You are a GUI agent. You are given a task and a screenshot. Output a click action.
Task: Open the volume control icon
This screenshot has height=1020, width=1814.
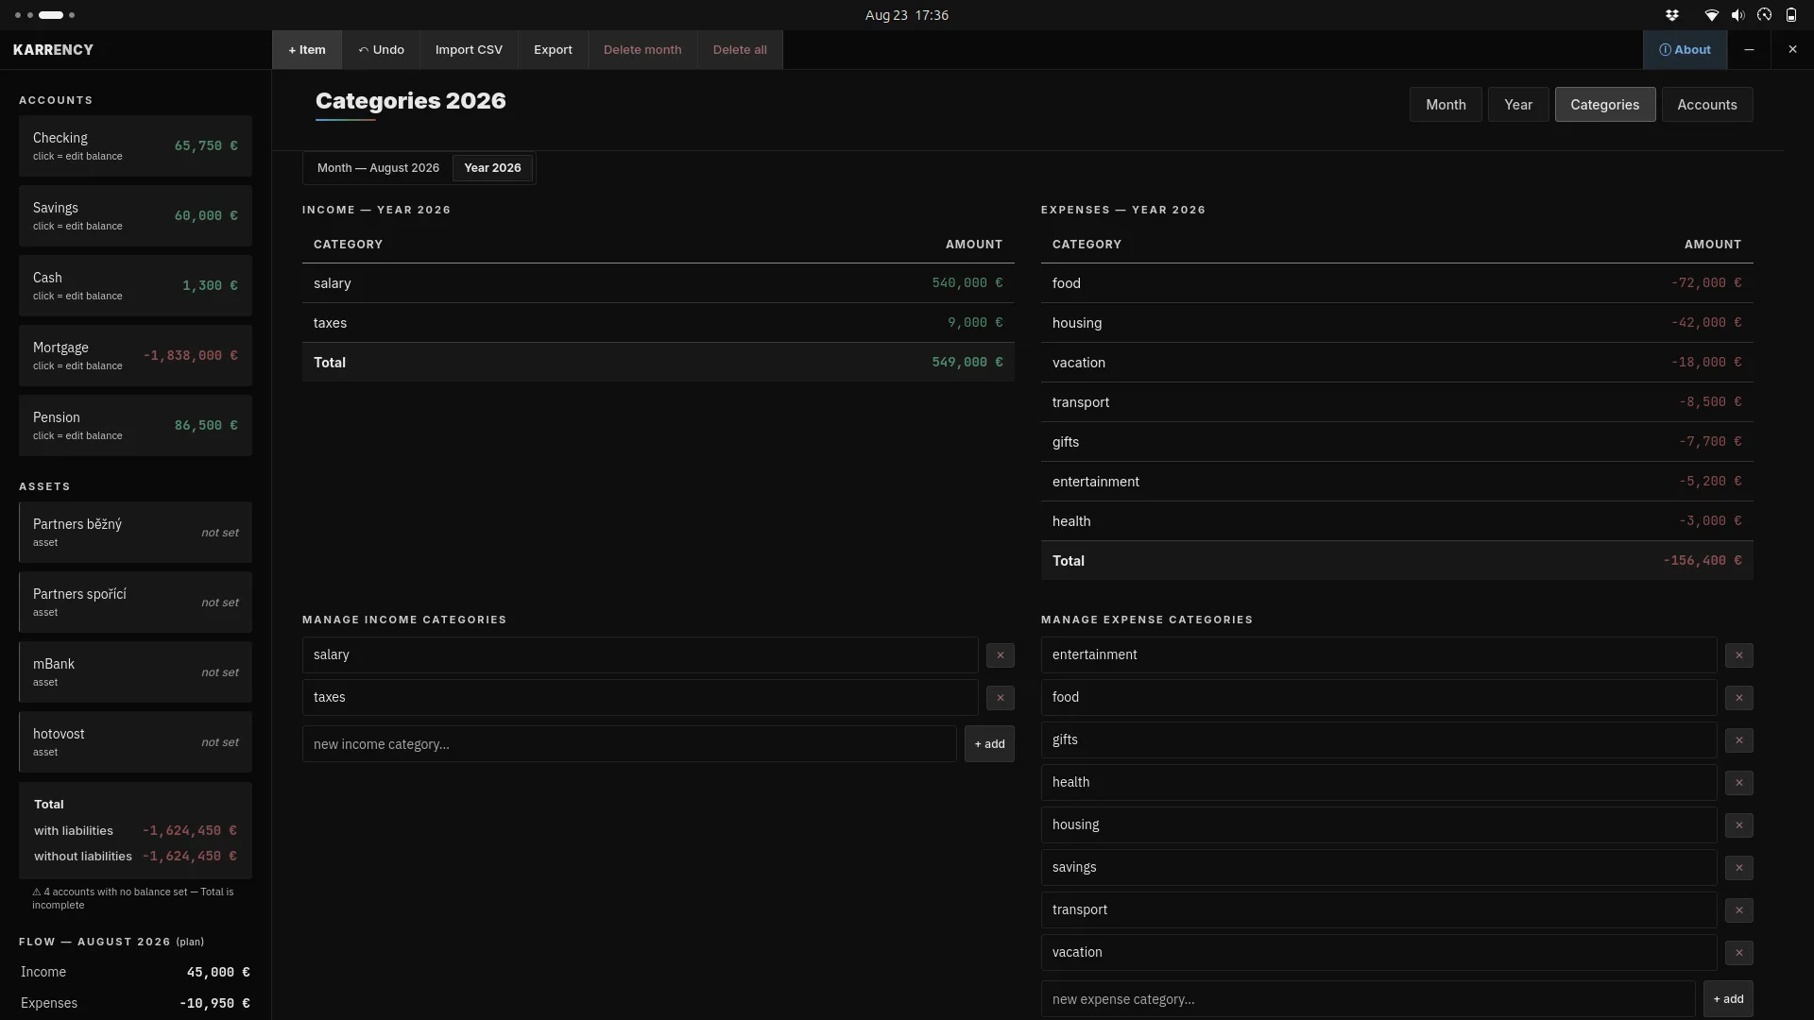(x=1737, y=15)
